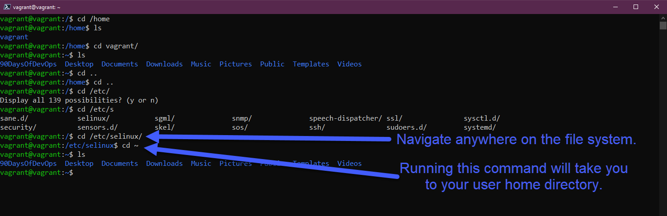
Task: Click the sudoers.d/ completion entry
Action: coord(406,127)
